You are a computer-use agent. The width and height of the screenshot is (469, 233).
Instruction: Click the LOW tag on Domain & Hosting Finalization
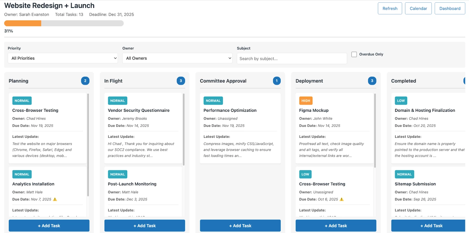(x=401, y=101)
